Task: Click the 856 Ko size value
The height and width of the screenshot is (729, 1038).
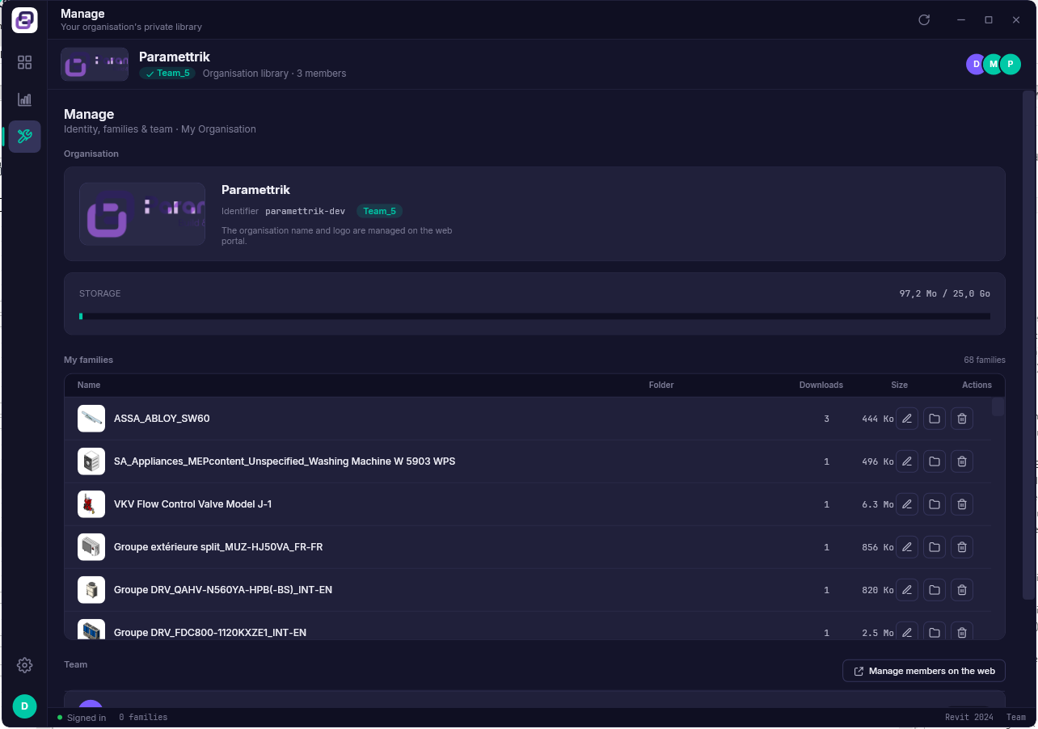Action: click(878, 547)
